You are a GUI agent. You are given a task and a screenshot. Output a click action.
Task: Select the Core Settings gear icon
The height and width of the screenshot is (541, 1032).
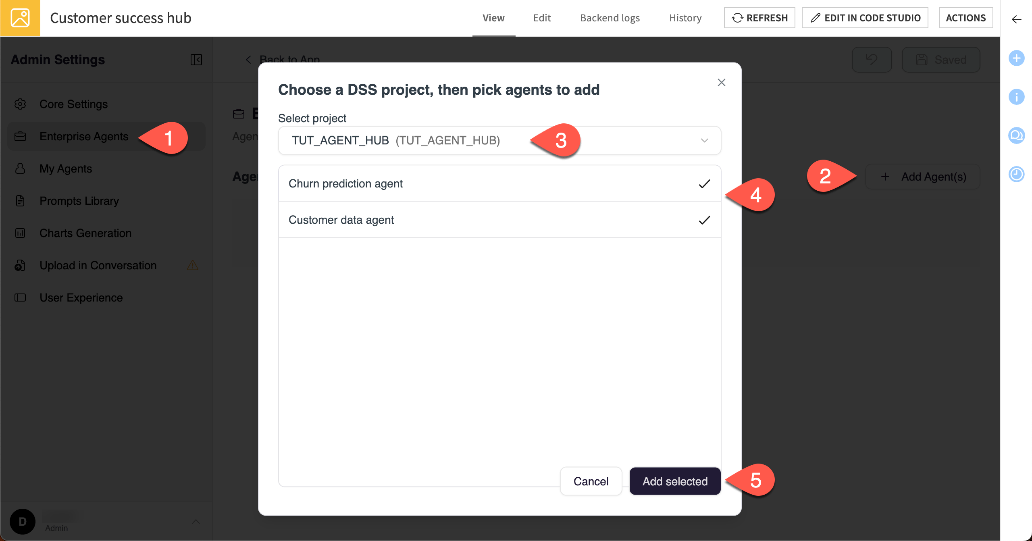tap(20, 104)
